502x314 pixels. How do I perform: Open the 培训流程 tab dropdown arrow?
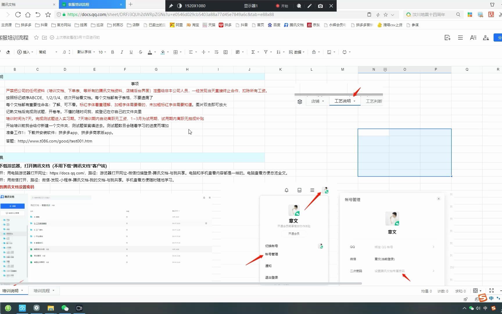(53, 291)
